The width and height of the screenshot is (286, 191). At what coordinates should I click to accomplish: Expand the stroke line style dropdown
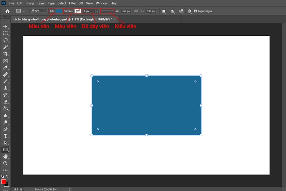108,11
